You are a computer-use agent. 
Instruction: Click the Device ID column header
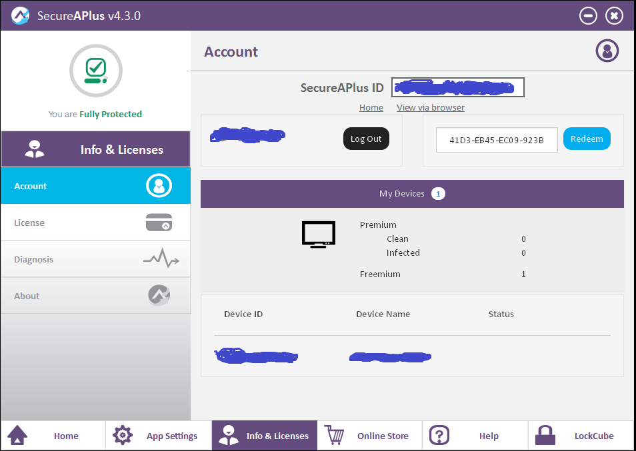click(x=243, y=314)
